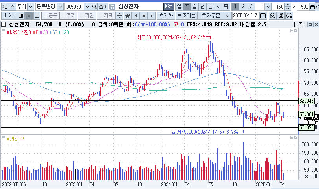319x189 pixels.
Task: Click the blue 60 moving average legend
Action: pyautogui.click(x=53, y=32)
